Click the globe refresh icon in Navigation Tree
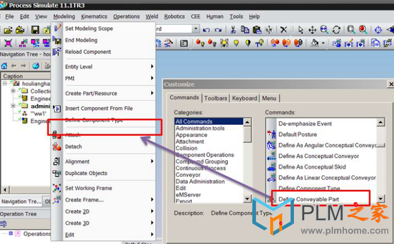 (36, 66)
